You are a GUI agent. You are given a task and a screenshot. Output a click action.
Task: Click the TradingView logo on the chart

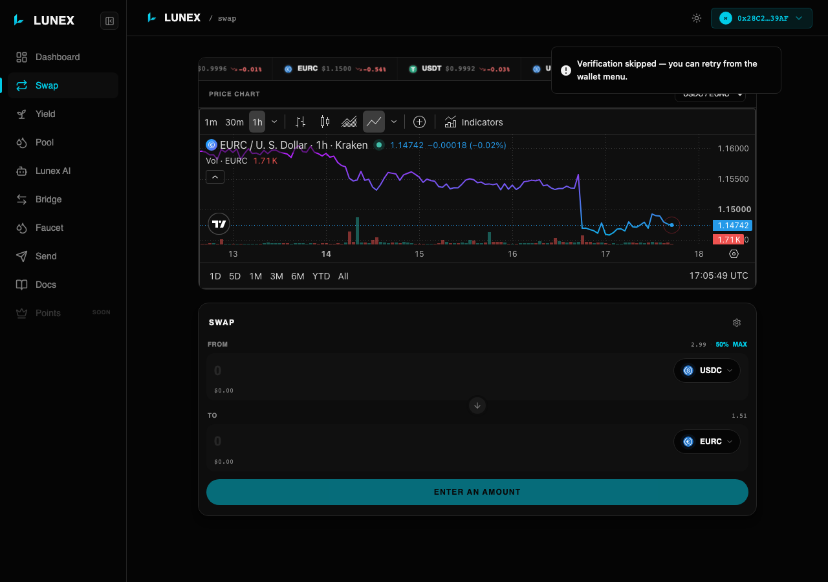[219, 224]
